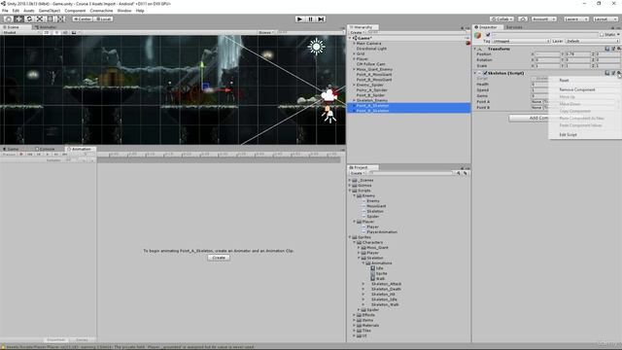Select the Move tool in the toolbar
This screenshot has width=622, height=350.
18,18
